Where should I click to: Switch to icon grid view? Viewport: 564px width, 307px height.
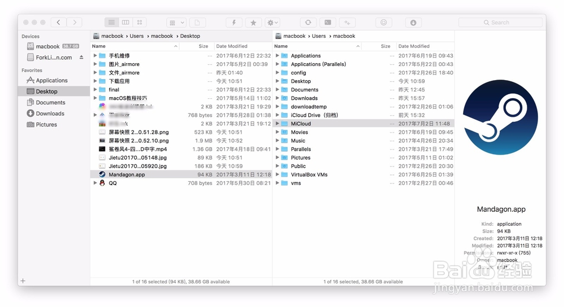[139, 23]
